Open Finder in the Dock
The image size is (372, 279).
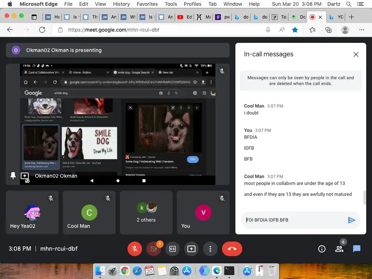(x=100, y=271)
